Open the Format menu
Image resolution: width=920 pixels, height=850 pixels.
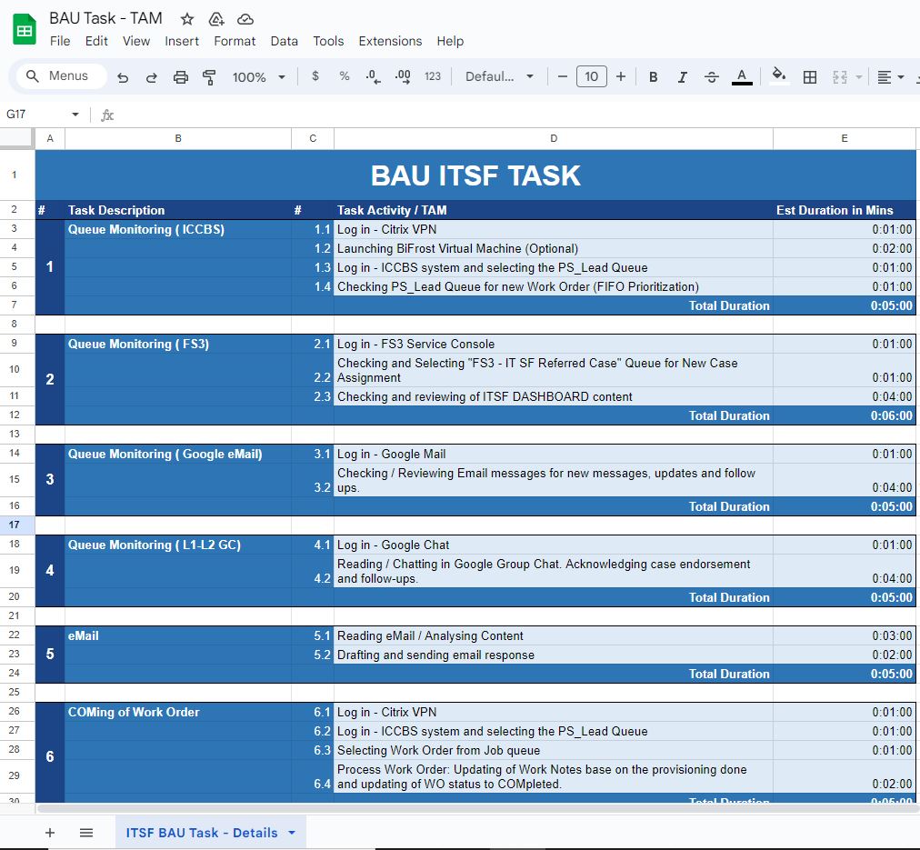point(235,41)
